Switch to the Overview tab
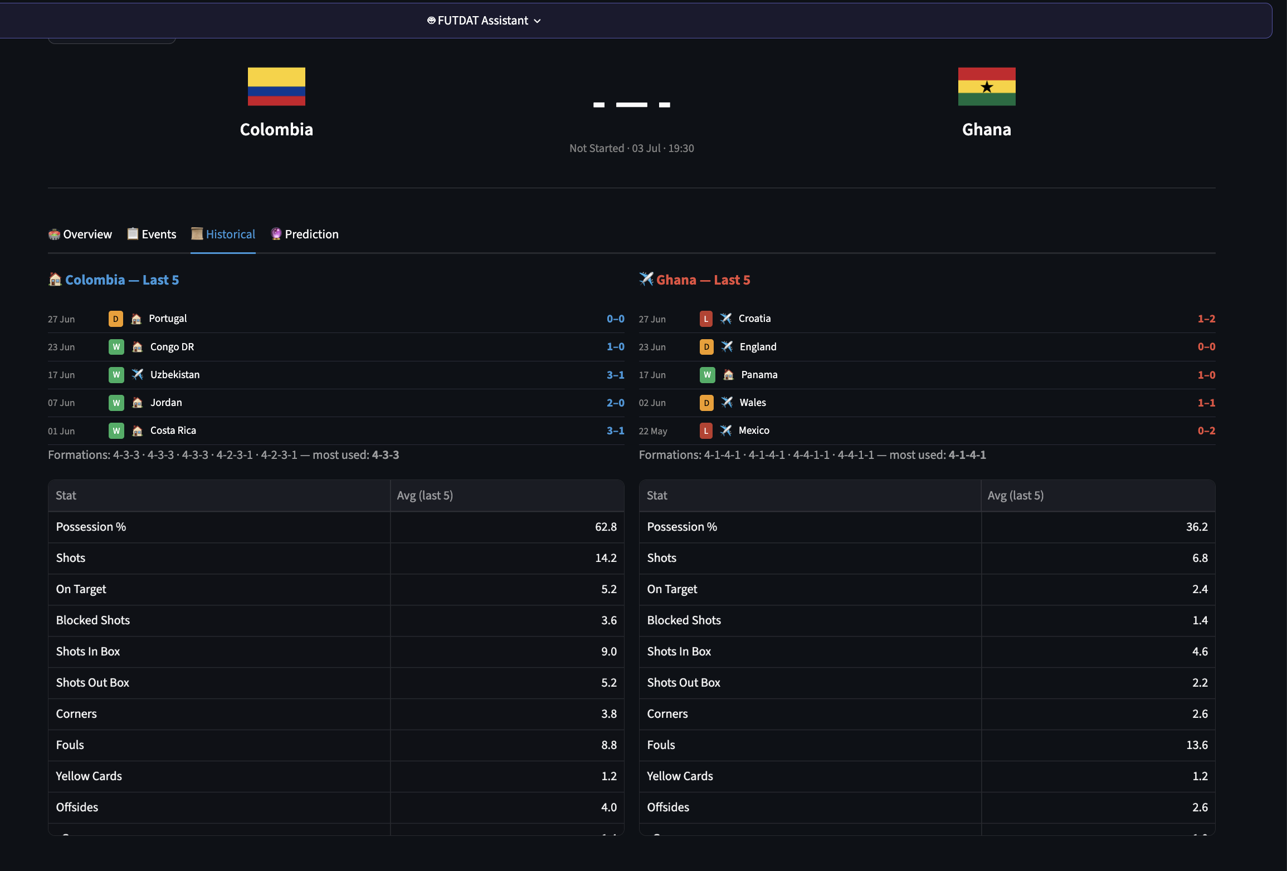Screen dimensions: 1287x871 (80, 234)
